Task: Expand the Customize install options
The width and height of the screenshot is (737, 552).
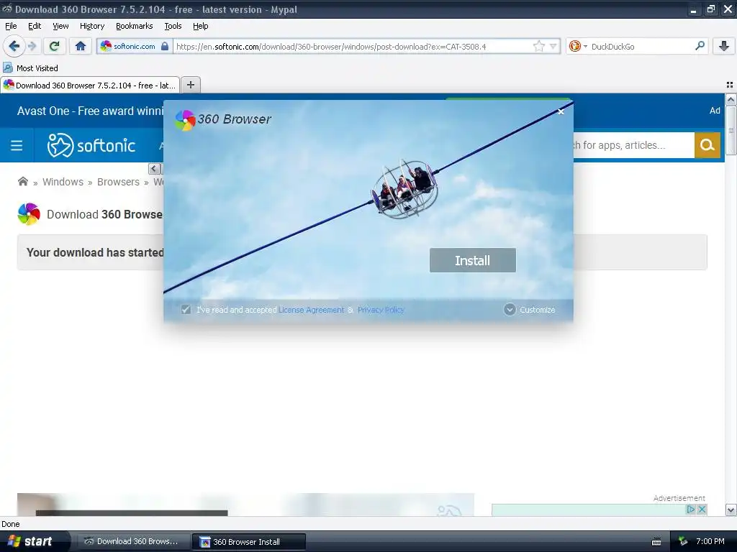Action: tap(530, 310)
